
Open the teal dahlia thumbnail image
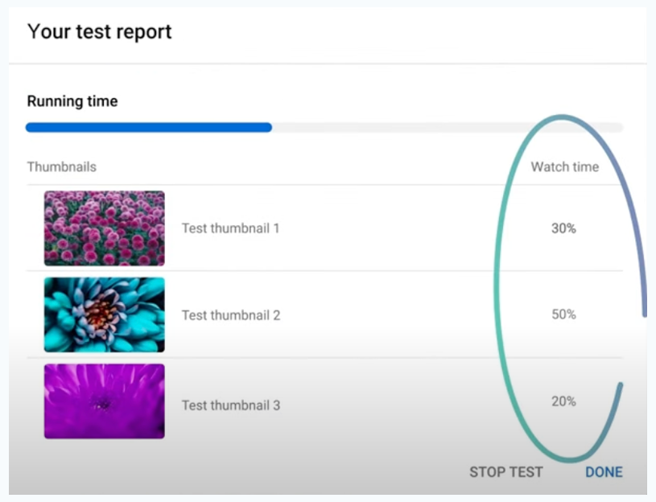[104, 315]
